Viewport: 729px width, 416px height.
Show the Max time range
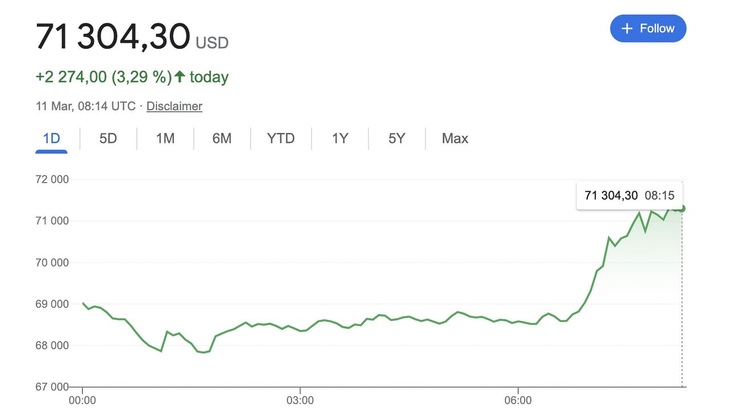[454, 138]
